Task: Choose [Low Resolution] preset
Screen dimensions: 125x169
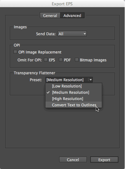Action: pos(74,86)
